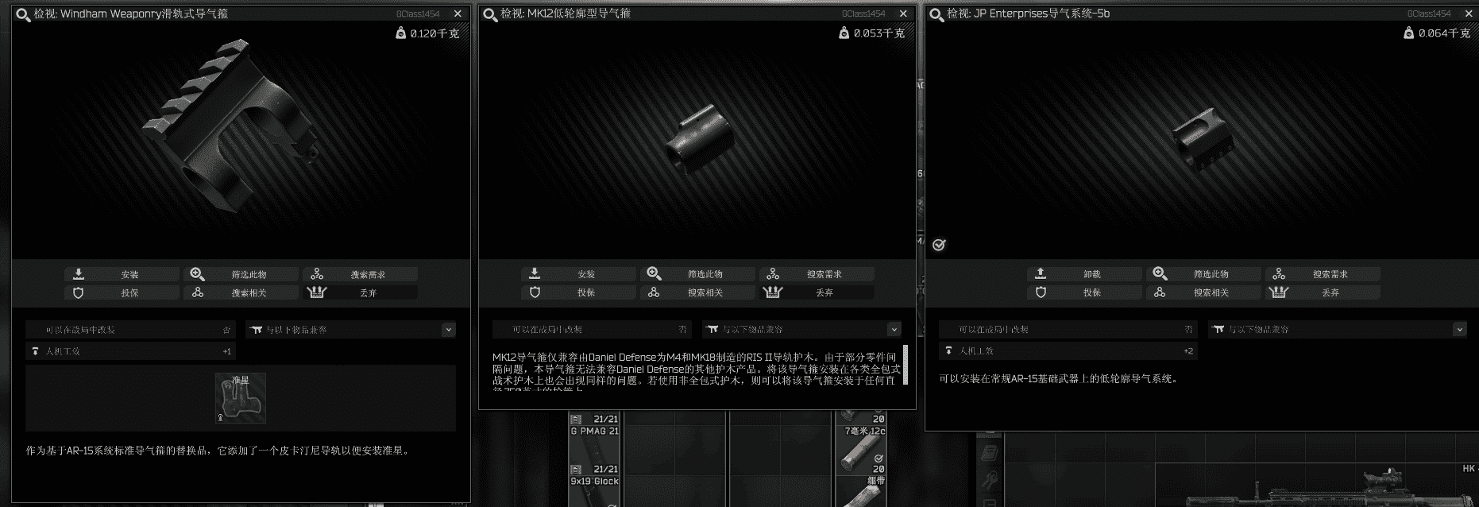Click Search linked (搜索相关) in MK12 window
The width and height of the screenshot is (1479, 507).
point(697,292)
